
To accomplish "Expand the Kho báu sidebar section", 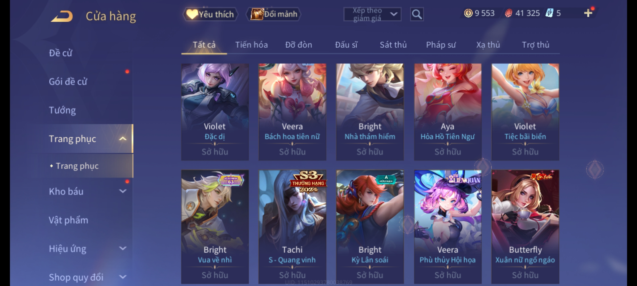I will click(123, 191).
